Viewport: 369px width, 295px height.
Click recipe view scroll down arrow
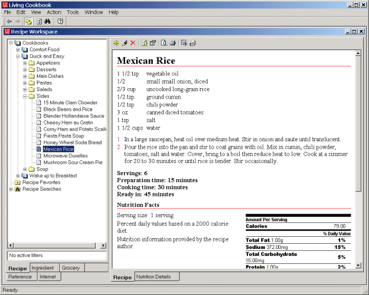pyautogui.click(x=358, y=266)
